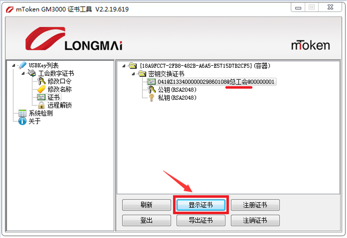The width and height of the screenshot is (347, 238).
Task: Collapse the 工会数字证书 node arrow
Action: coord(23,73)
